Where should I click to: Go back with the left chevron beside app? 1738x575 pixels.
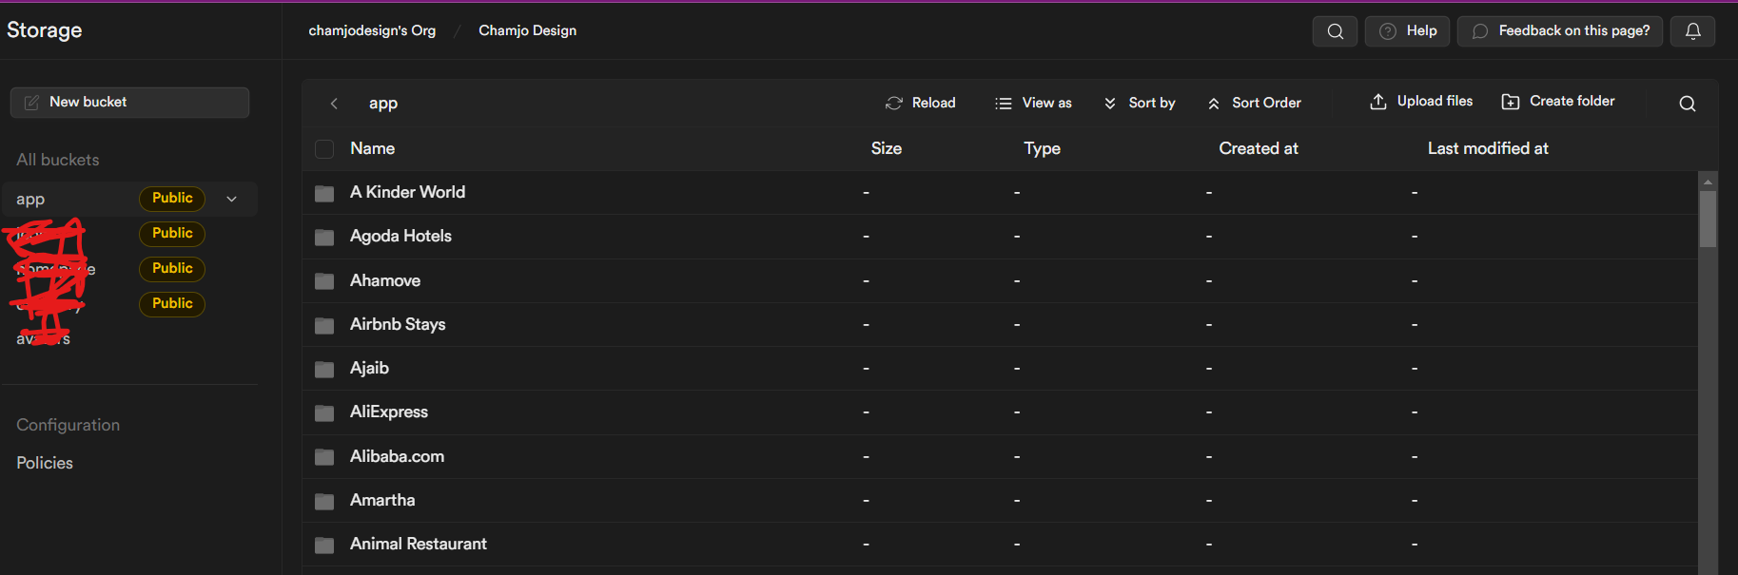click(334, 104)
